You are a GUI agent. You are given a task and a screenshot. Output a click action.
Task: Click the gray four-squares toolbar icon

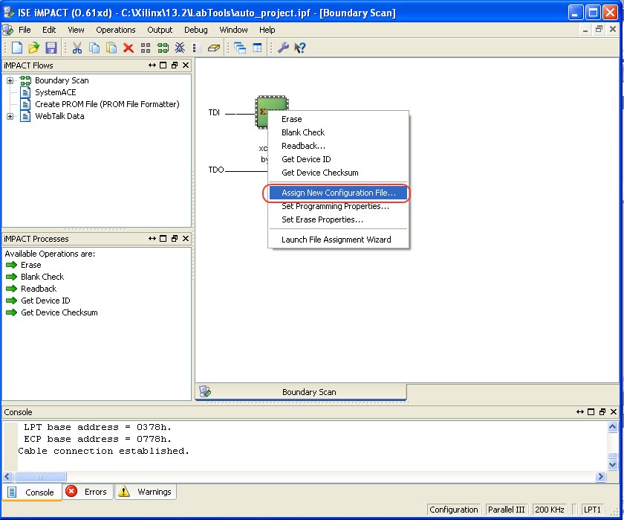(146, 48)
